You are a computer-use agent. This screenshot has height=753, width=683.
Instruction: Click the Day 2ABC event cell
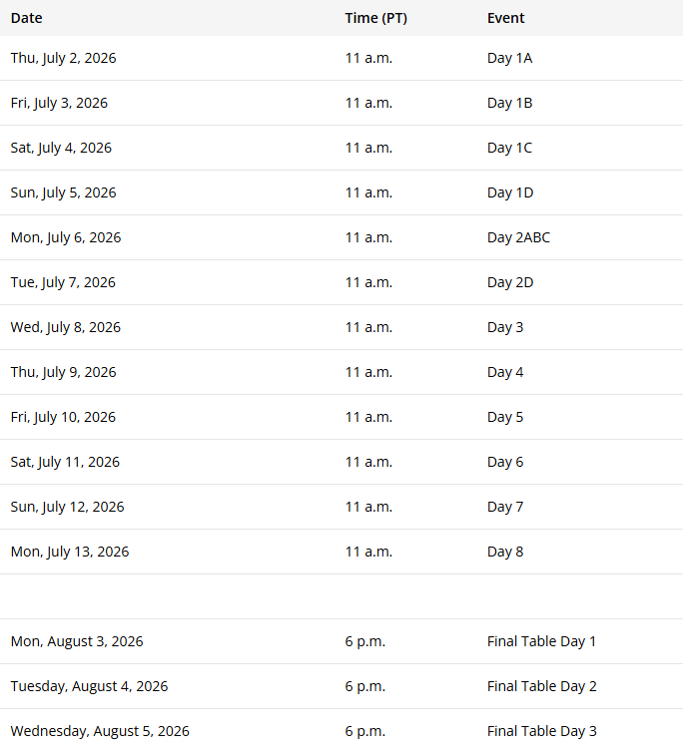(x=518, y=237)
